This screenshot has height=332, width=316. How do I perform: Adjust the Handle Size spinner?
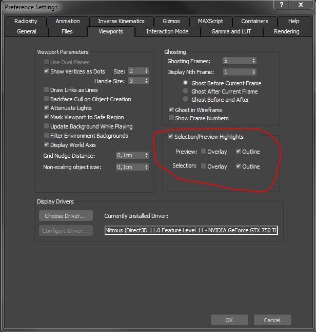(x=147, y=81)
